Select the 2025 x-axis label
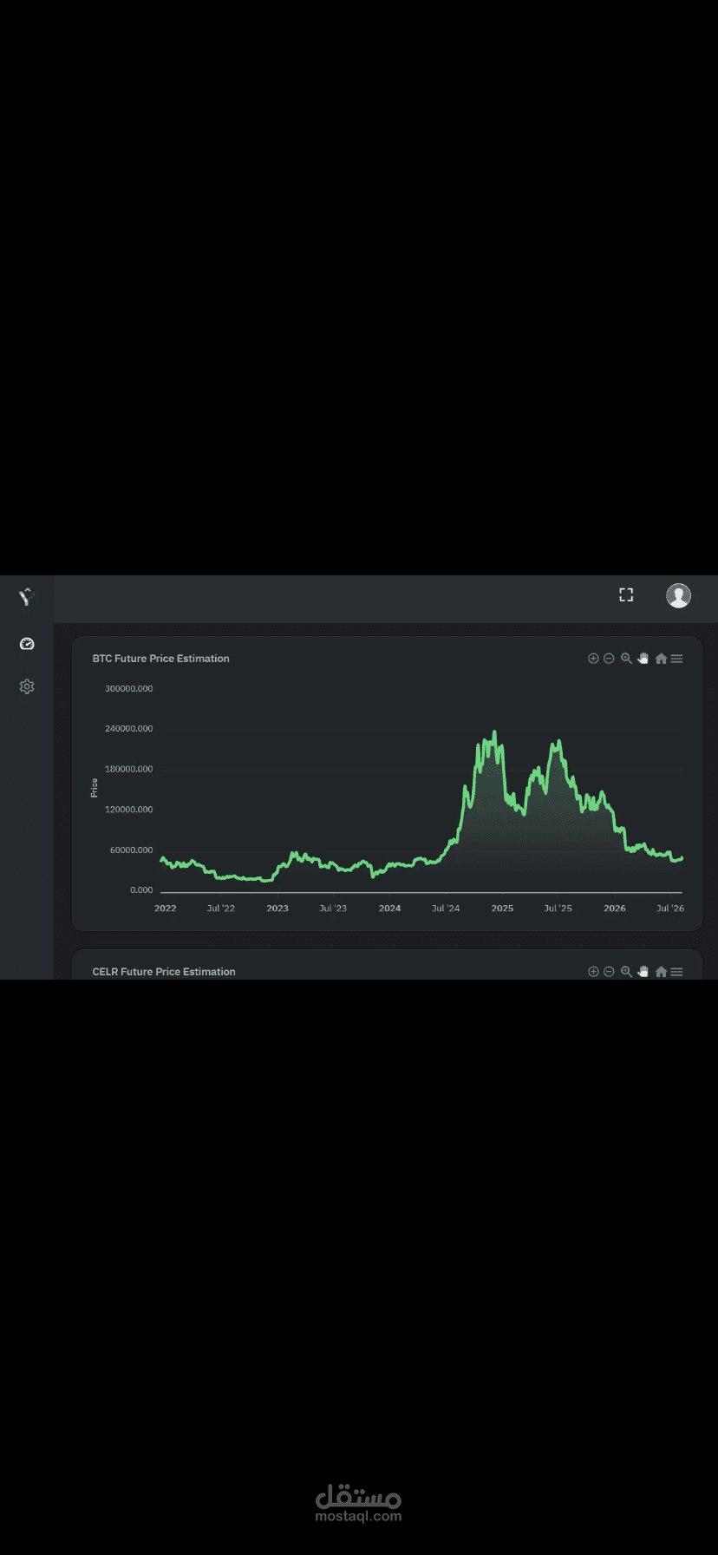Image resolution: width=718 pixels, height=1555 pixels. (502, 909)
